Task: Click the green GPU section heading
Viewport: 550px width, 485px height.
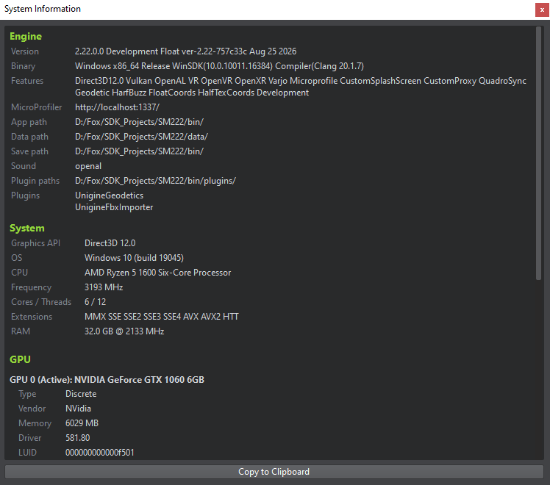Action: (20, 359)
